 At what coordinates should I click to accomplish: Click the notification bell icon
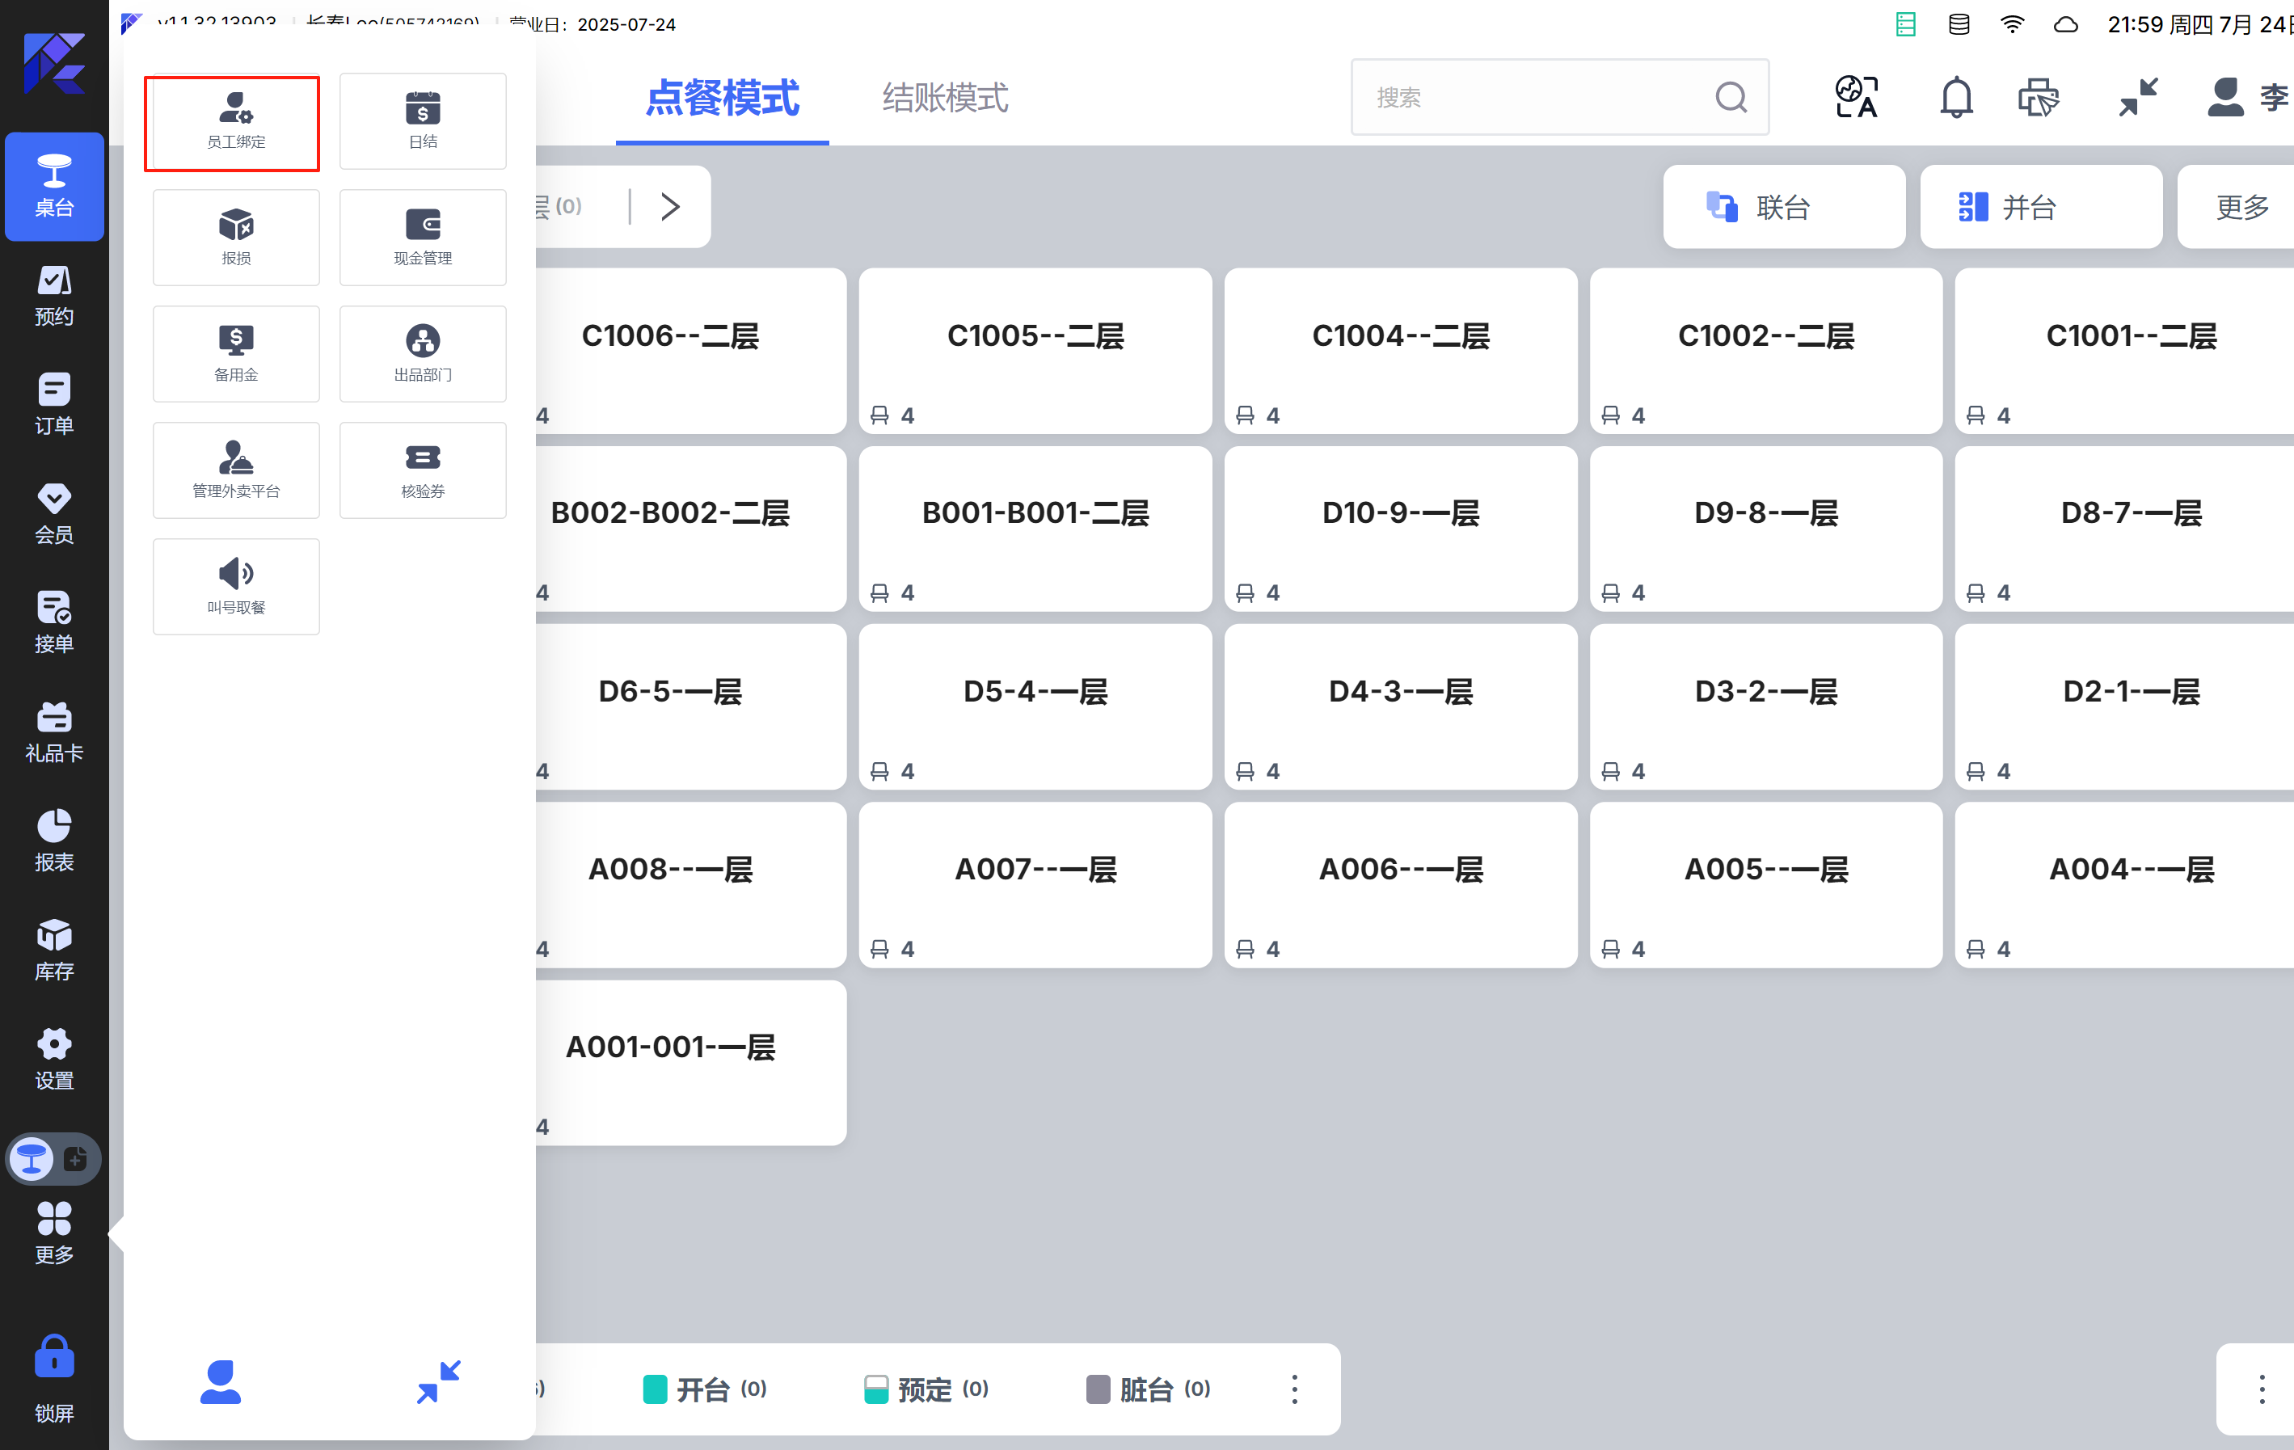(1956, 97)
